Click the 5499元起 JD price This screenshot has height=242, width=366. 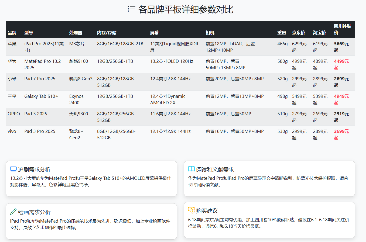pos(299,99)
